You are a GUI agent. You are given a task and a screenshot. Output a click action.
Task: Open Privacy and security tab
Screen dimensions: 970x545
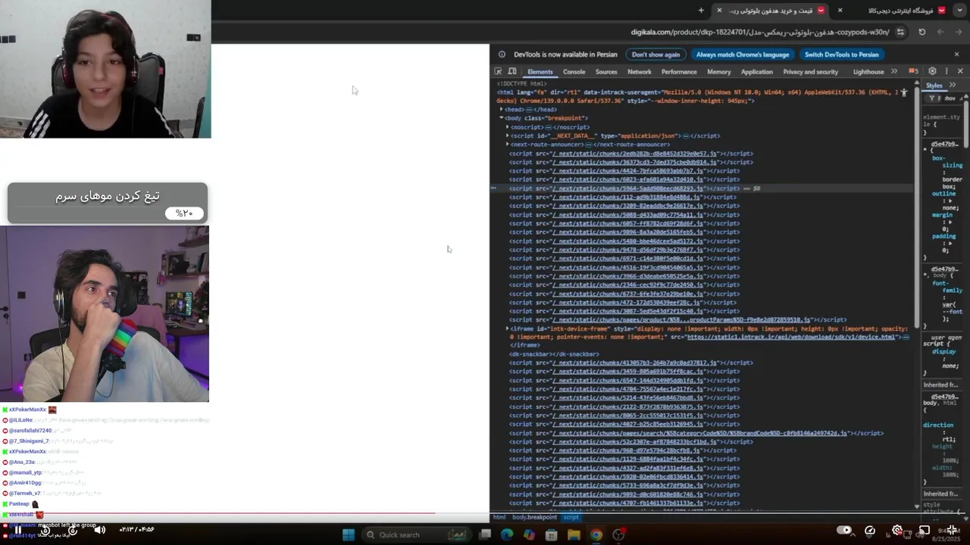click(x=811, y=72)
